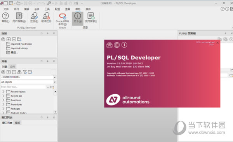This screenshot has width=233, height=142.
Task: Click the key preferences icon in the top toolbar
Action: [49, 3]
